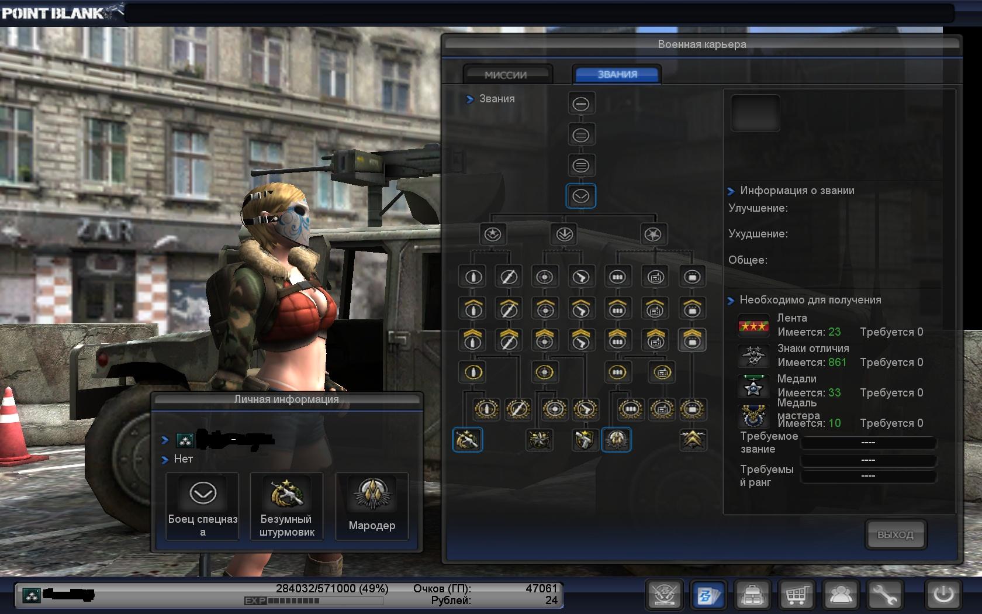
Task: Switch to the ЗВАНИЯ tab
Action: 617,75
